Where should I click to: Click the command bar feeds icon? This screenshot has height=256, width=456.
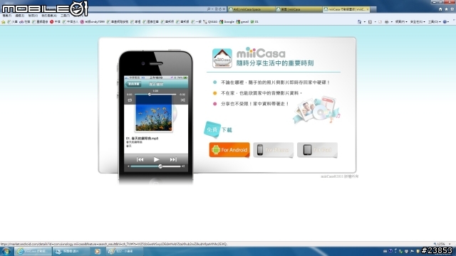point(370,22)
